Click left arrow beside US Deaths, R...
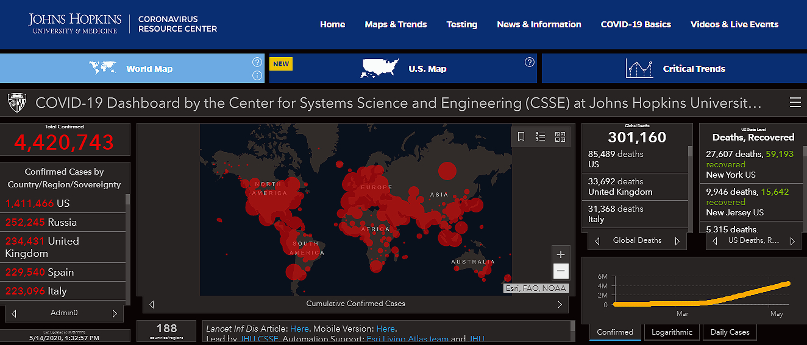The height and width of the screenshot is (345, 807). pos(714,241)
